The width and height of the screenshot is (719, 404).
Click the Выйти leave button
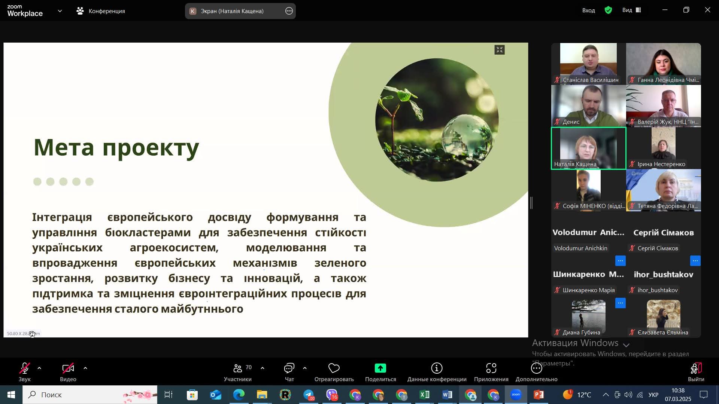(696, 368)
